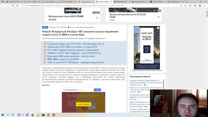
Task: Click the бизнес-центр banner ad
Action: point(147,48)
